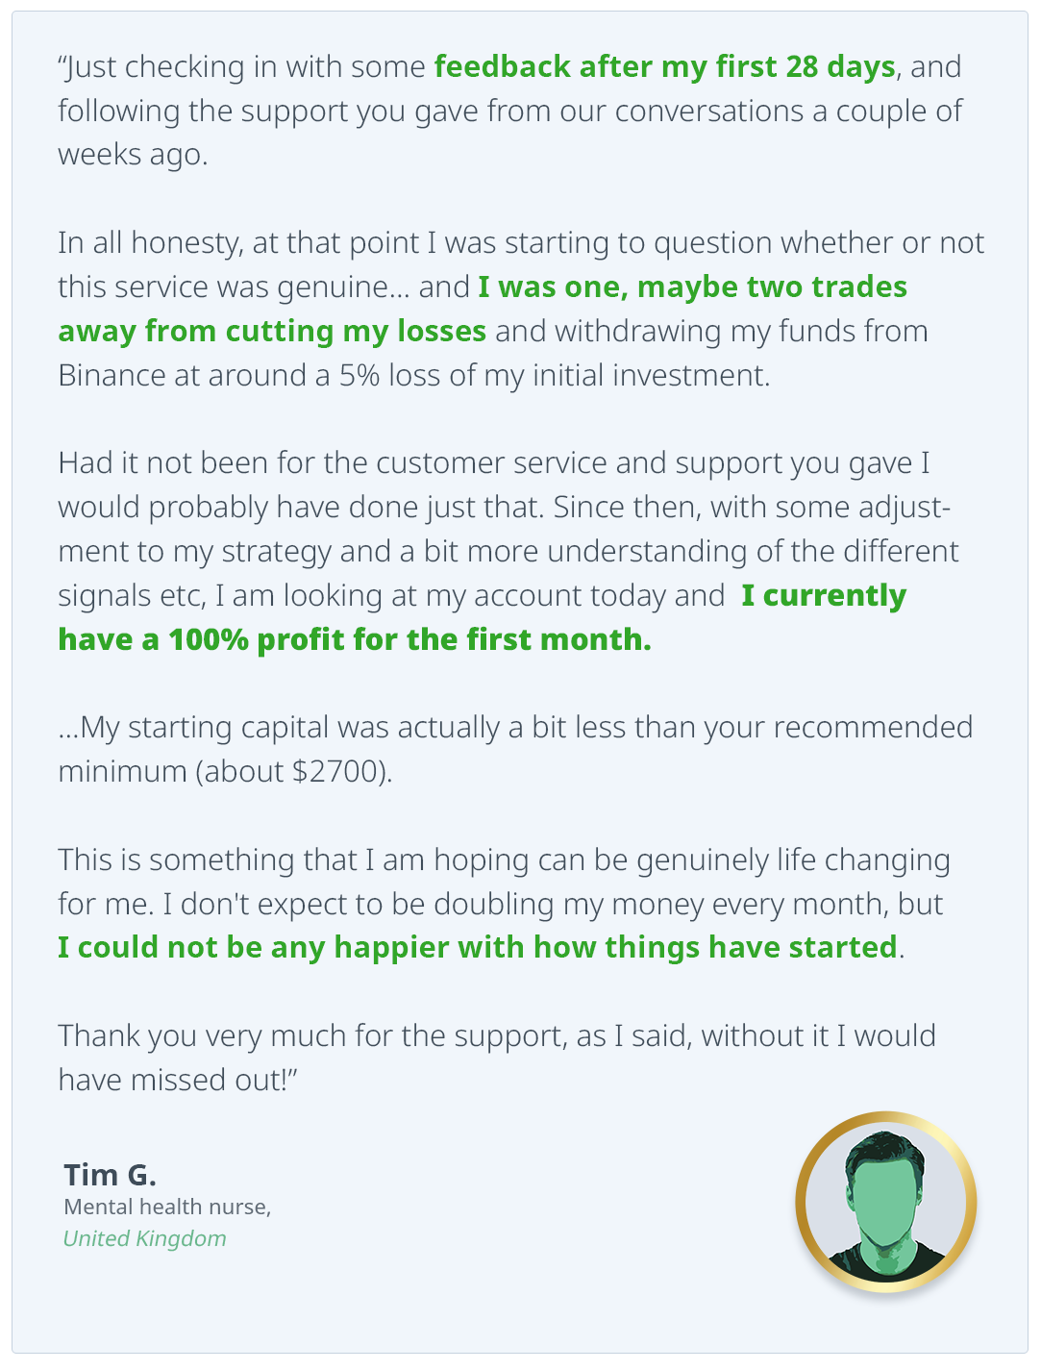
Task: Click the green words I currently
Action: [824, 596]
